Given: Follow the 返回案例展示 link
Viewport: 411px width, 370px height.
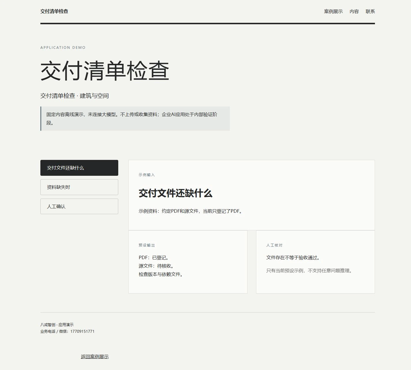Looking at the screenshot, I should [95, 356].
